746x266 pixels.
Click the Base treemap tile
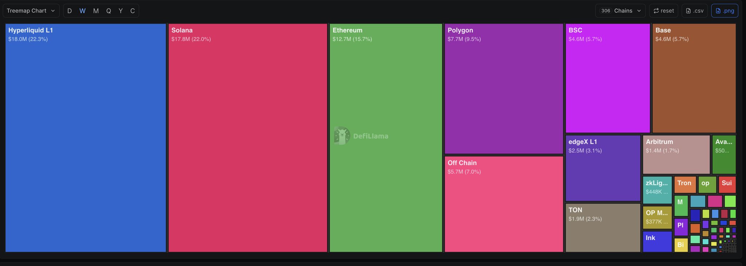pos(694,78)
